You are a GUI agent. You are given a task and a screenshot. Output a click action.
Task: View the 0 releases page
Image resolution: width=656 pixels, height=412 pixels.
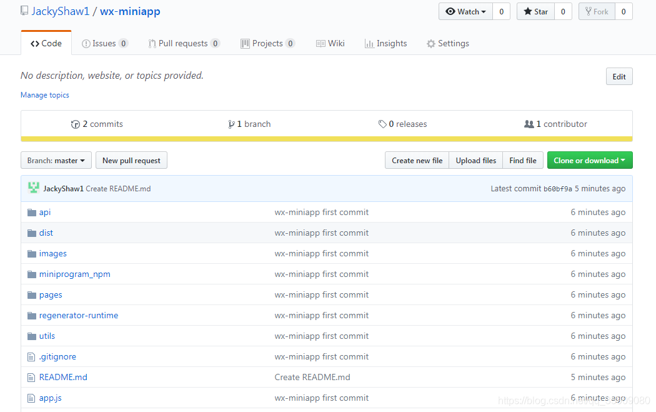402,124
